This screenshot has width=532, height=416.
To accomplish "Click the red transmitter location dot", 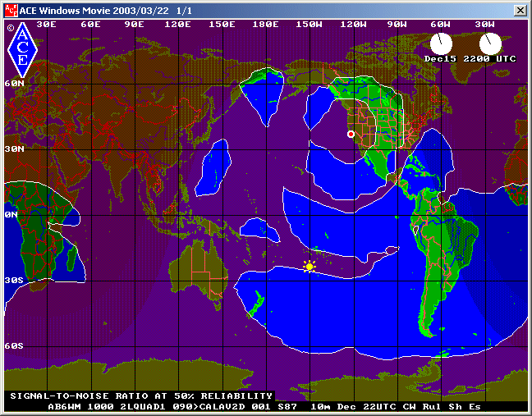I will 351,135.
